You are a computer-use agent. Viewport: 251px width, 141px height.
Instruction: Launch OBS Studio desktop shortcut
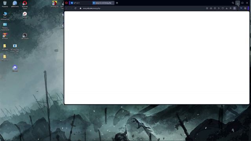tap(25, 36)
